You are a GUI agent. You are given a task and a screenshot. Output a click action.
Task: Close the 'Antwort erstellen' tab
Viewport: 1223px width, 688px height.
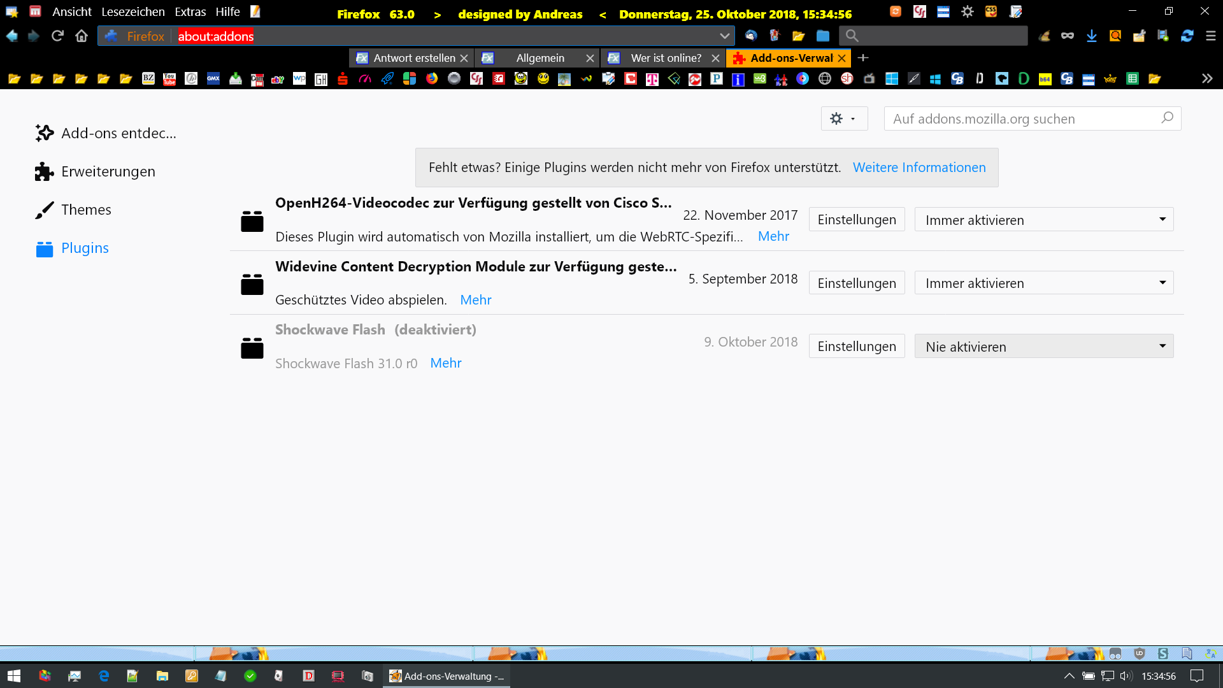click(x=464, y=58)
